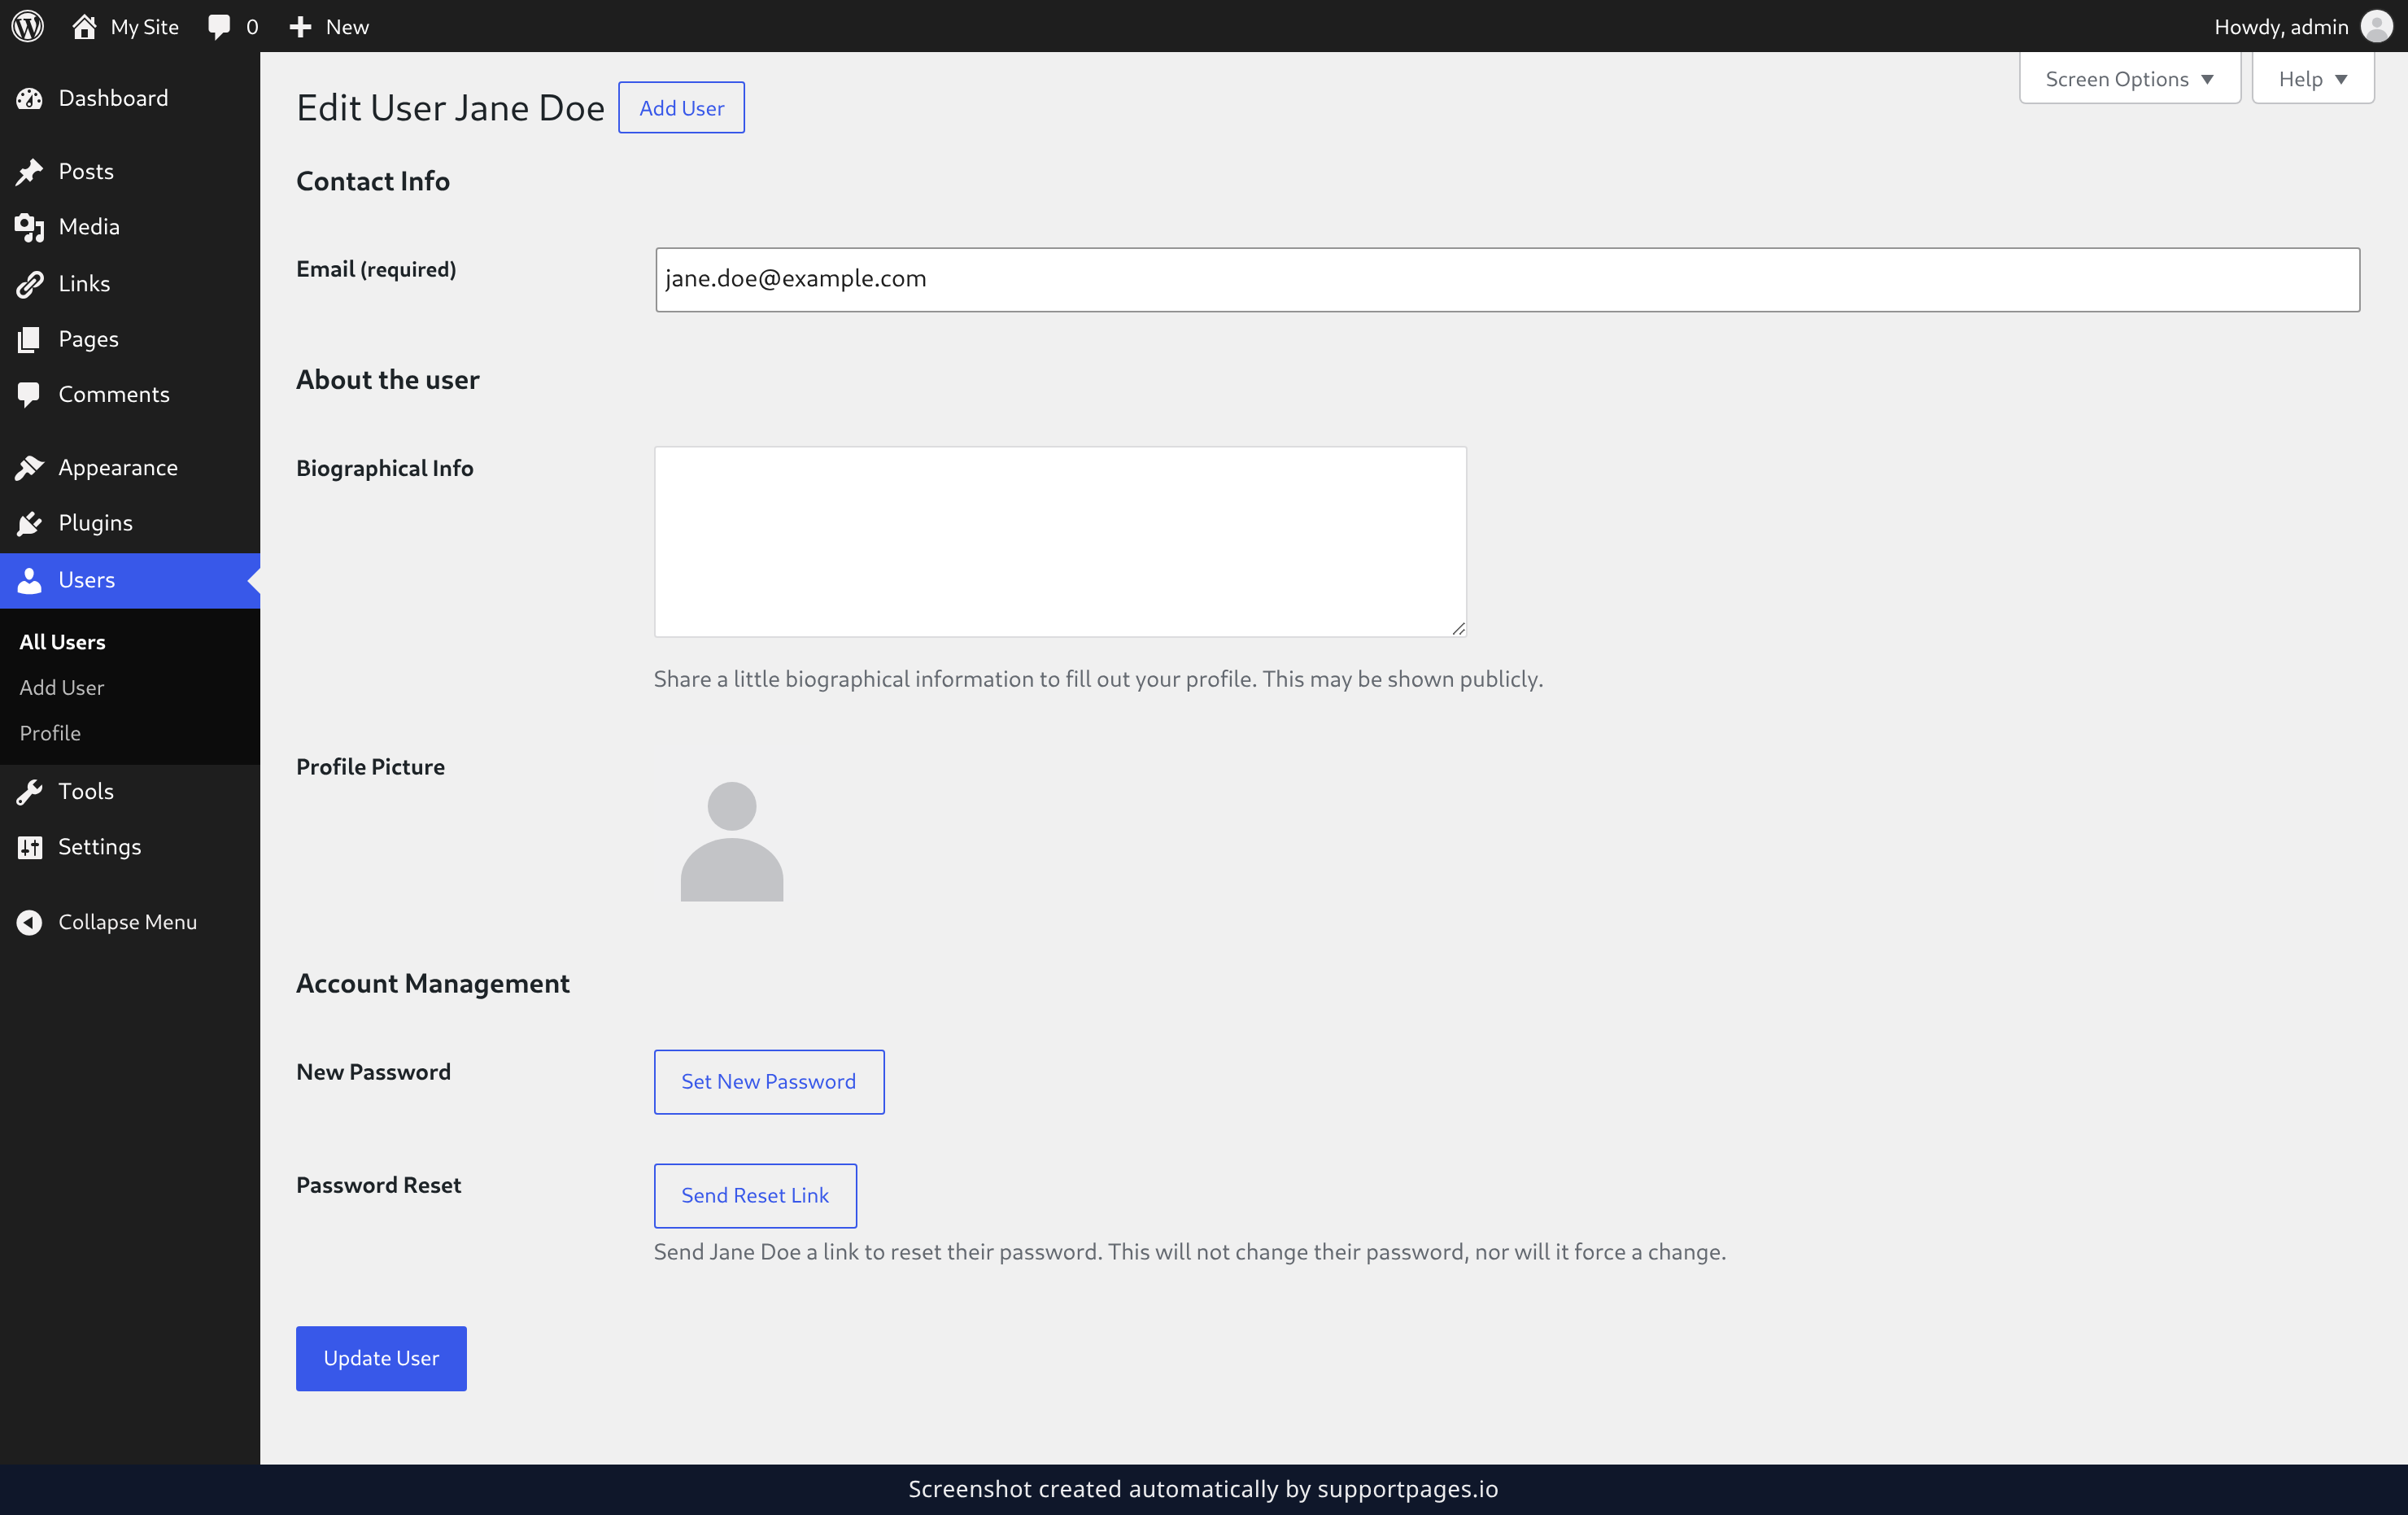The image size is (2408, 1515).
Task: Click the Biographical Info textarea resize handle
Action: 1459,629
